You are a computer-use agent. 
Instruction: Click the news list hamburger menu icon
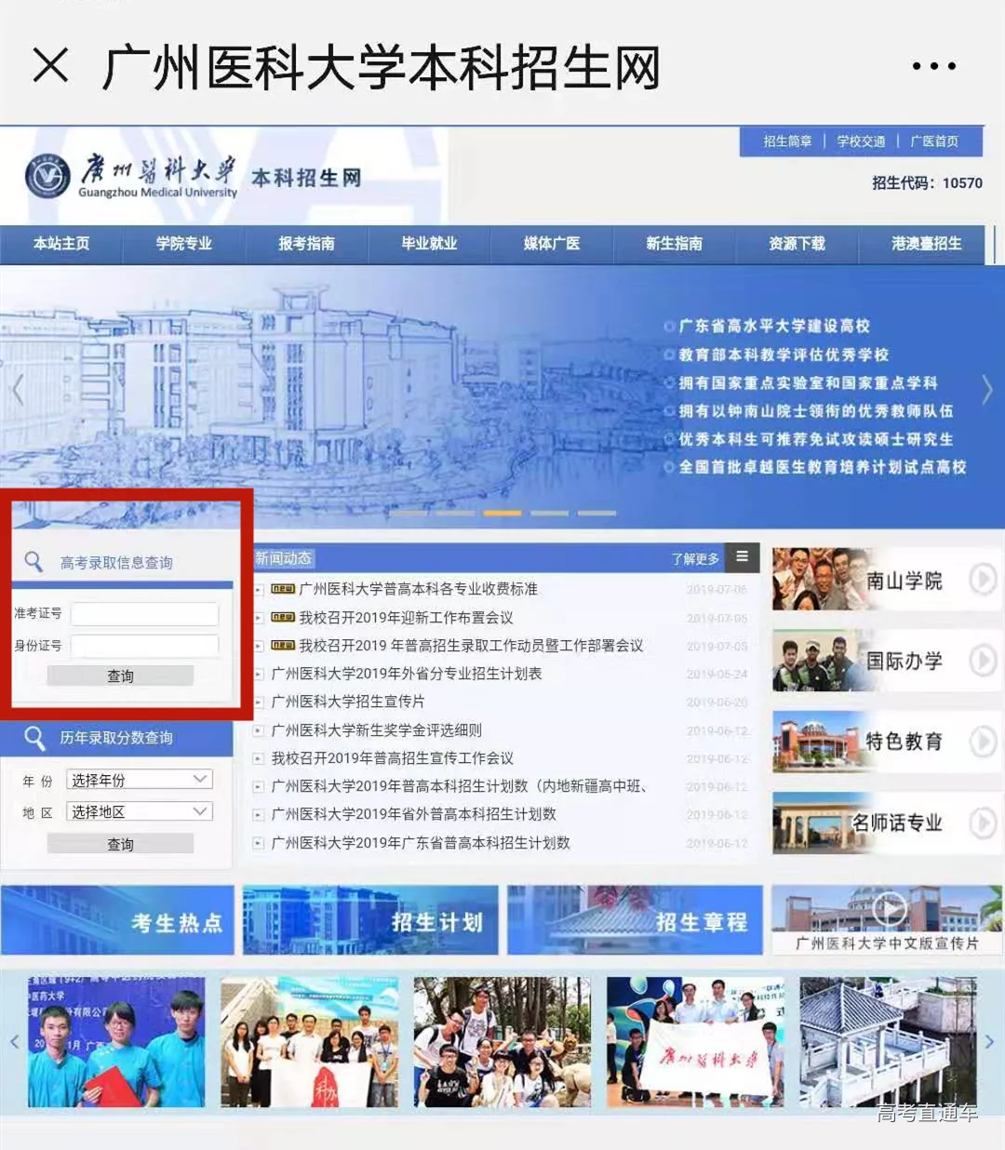point(742,557)
